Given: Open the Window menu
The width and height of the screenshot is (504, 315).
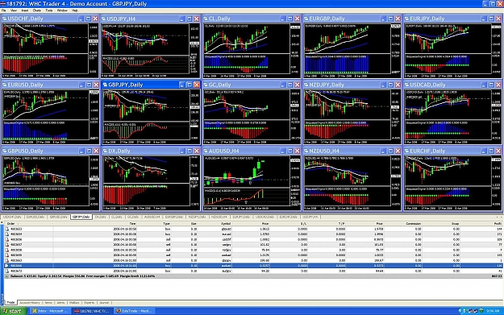Looking at the screenshot, I should 62,10.
